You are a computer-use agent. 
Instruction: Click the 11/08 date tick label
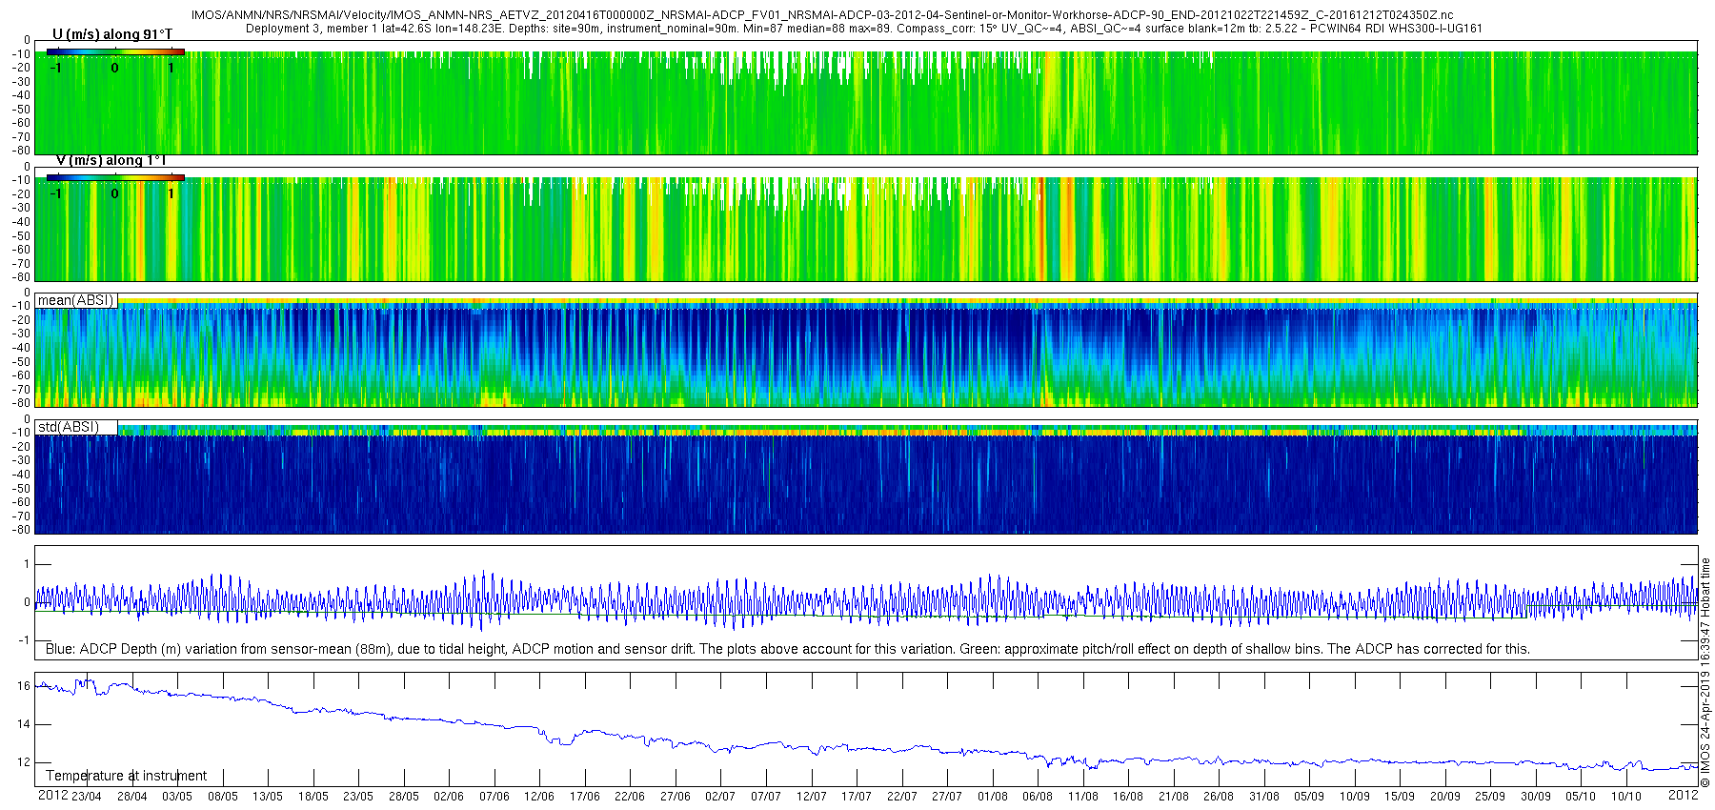point(1082,797)
